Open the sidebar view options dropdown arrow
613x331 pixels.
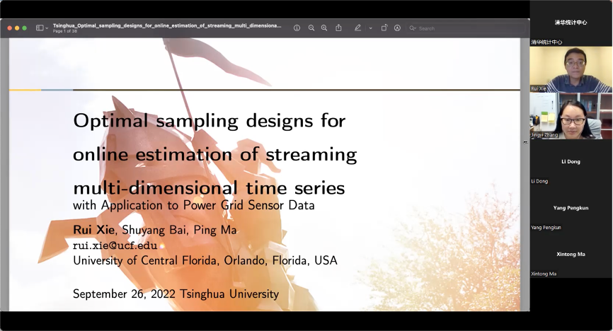point(46,28)
